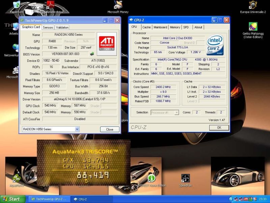Viewport: 270px width, 203px height.
Task: Click the Version 1.47 label in CPU-Z
Action: click(217, 120)
